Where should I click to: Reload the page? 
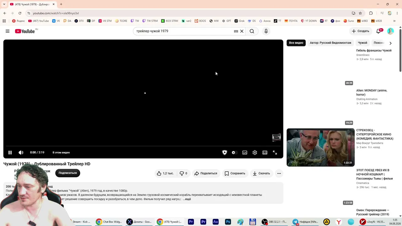[20, 13]
